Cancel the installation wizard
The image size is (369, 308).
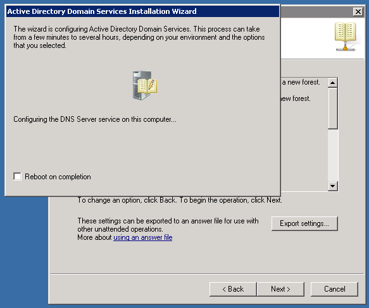(334, 289)
